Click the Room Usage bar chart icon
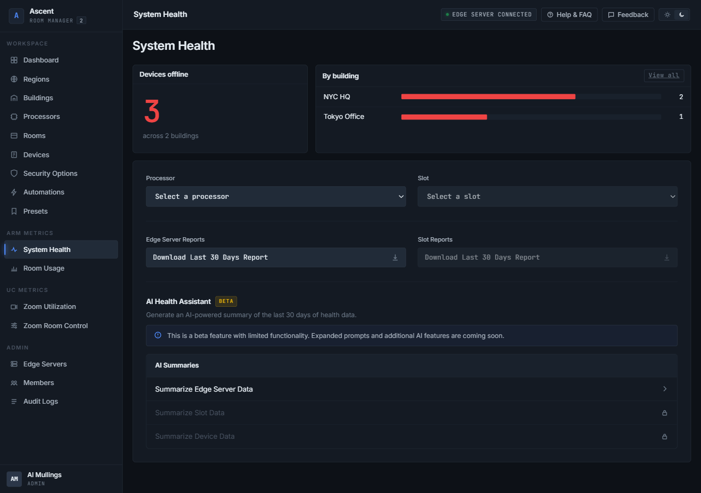 coord(14,268)
